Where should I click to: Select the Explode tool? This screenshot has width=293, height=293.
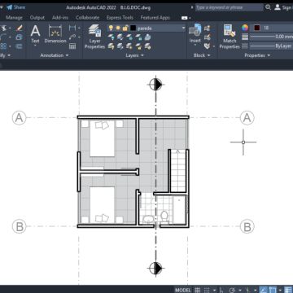pyautogui.click(x=19, y=37)
